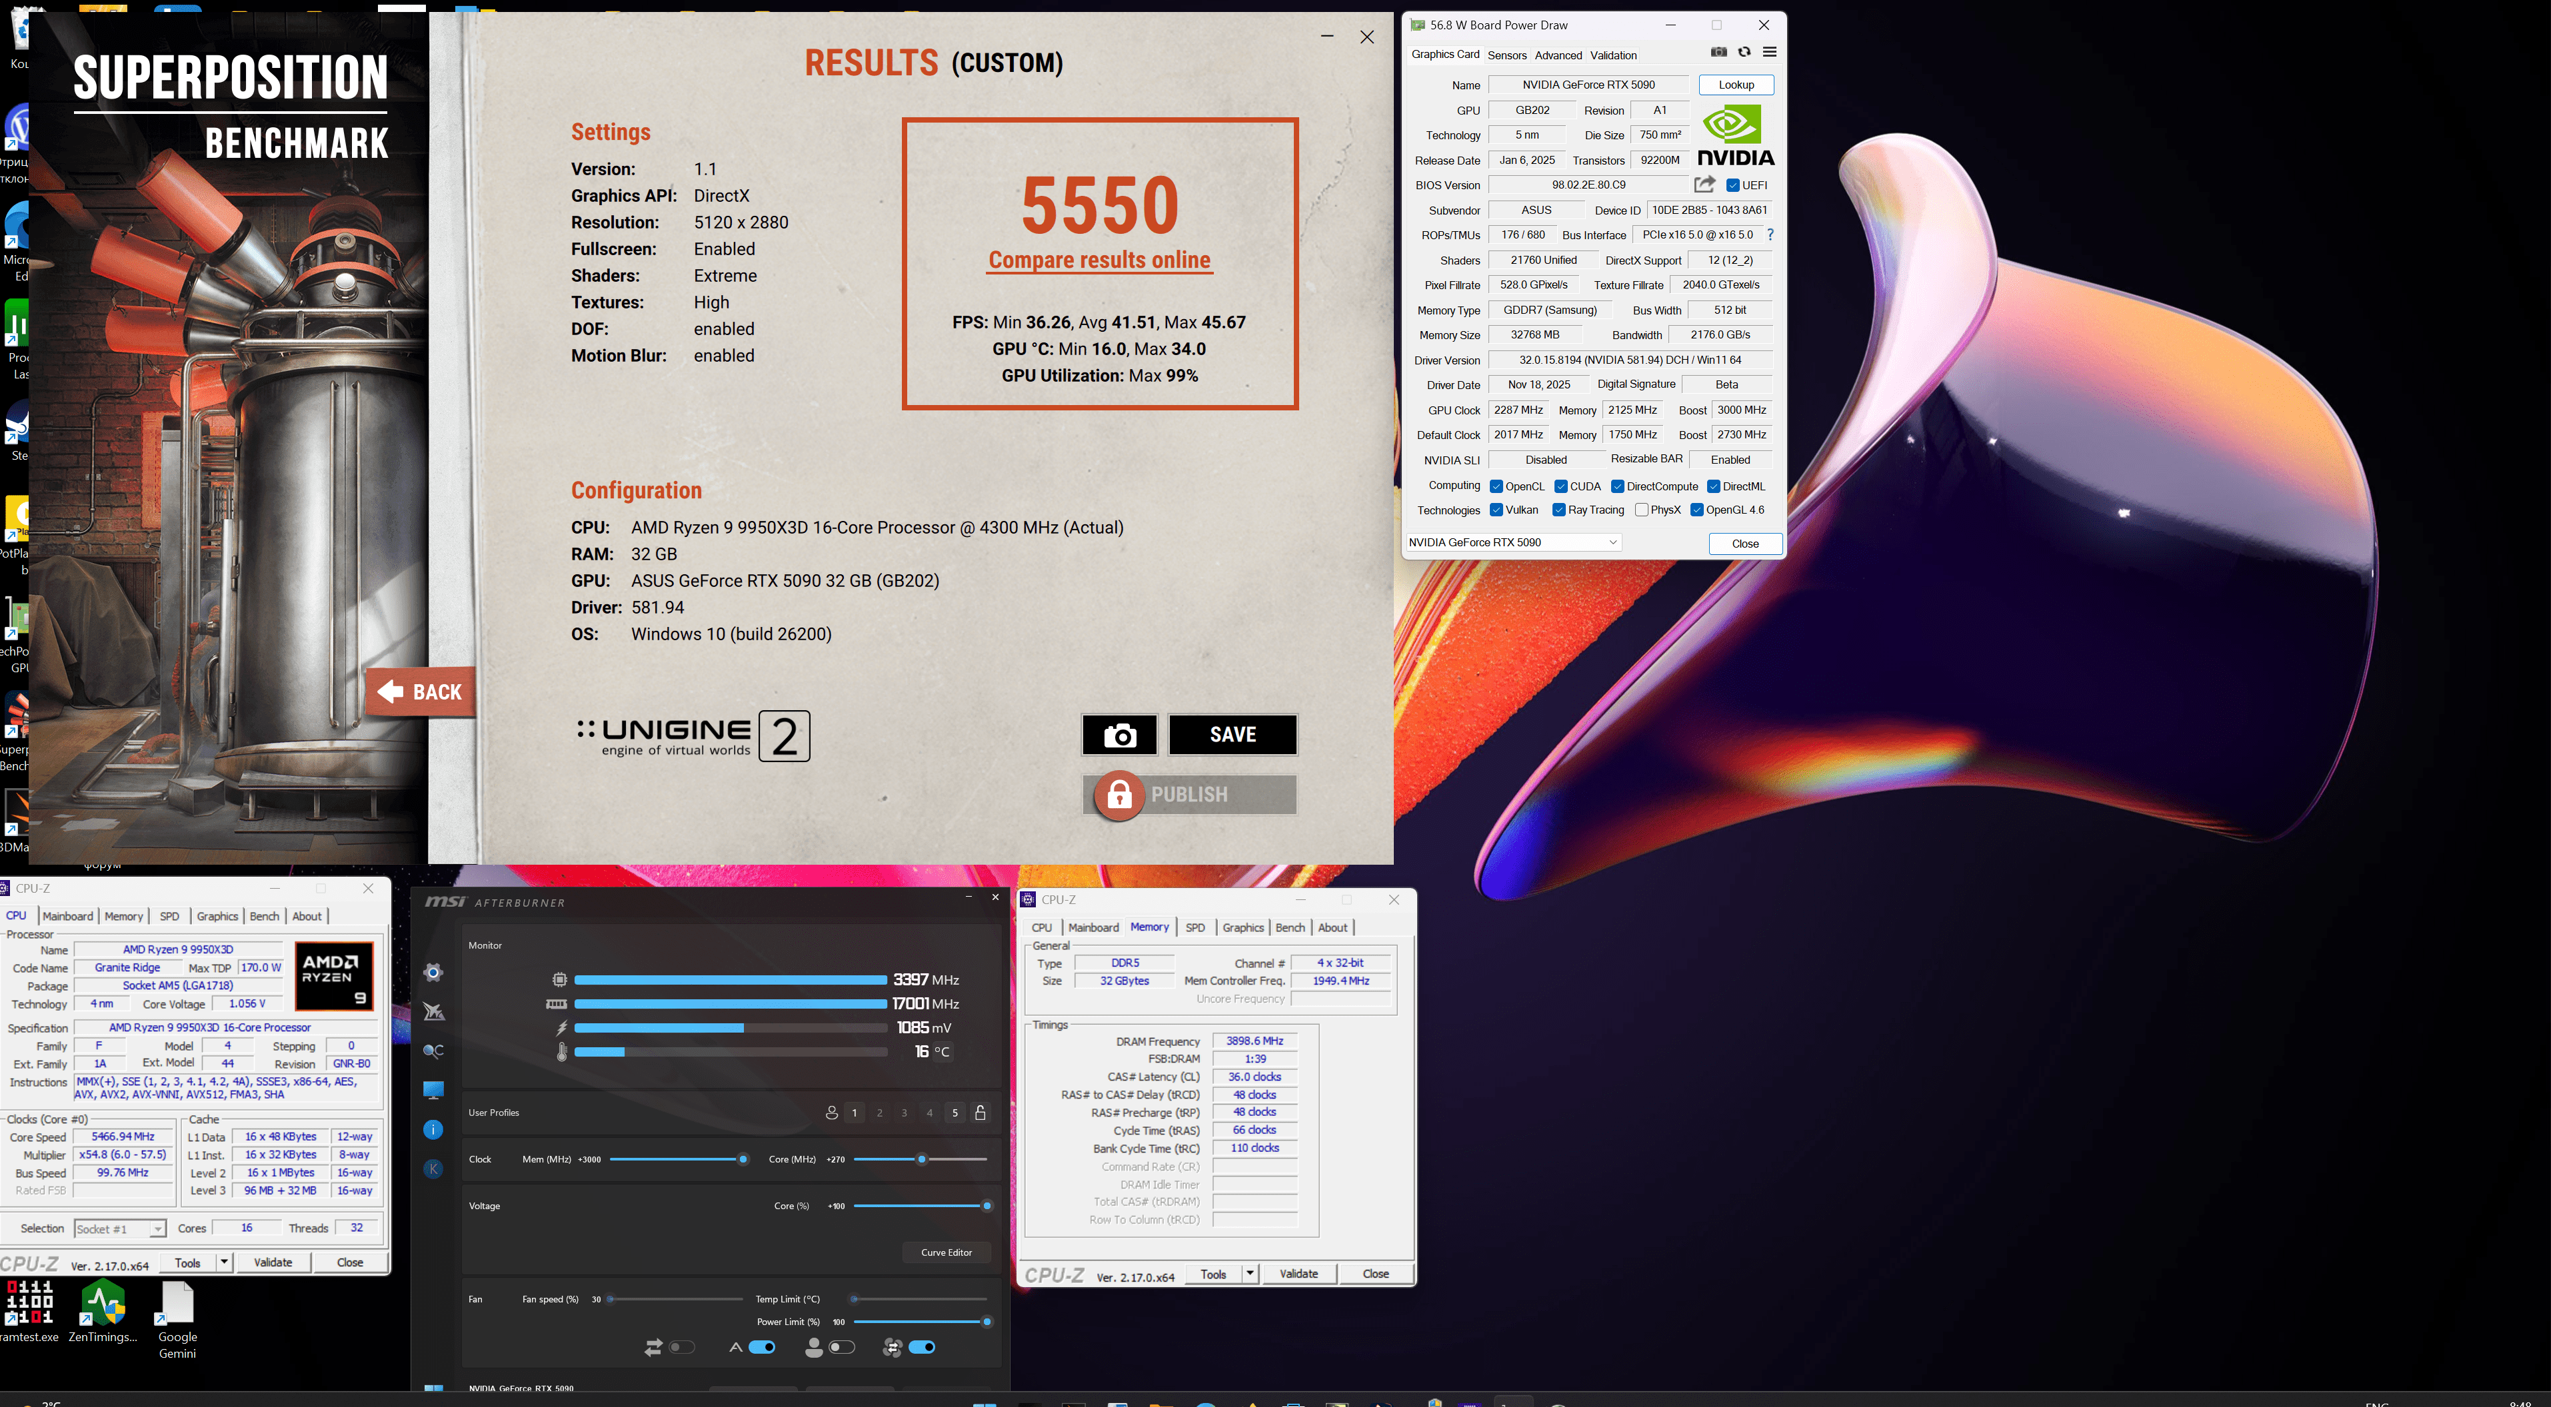The image size is (2551, 1407).
Task: Click Afterburner OC Scanner icon
Action: 433,1051
